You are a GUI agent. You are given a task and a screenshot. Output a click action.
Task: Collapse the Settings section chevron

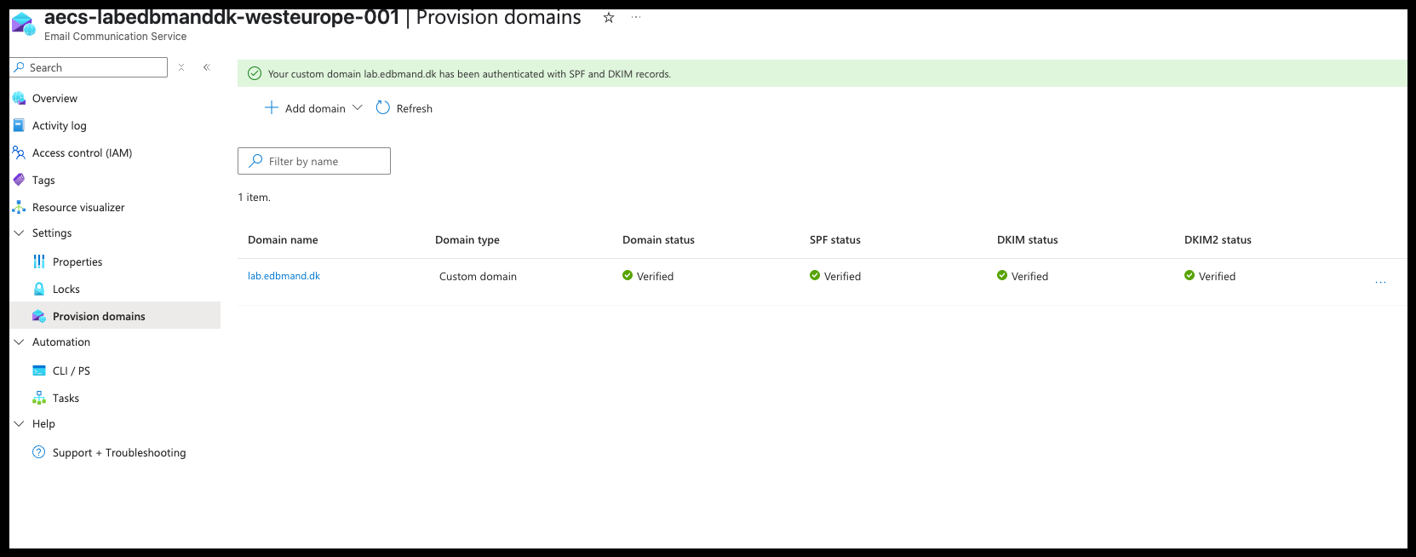(x=19, y=233)
